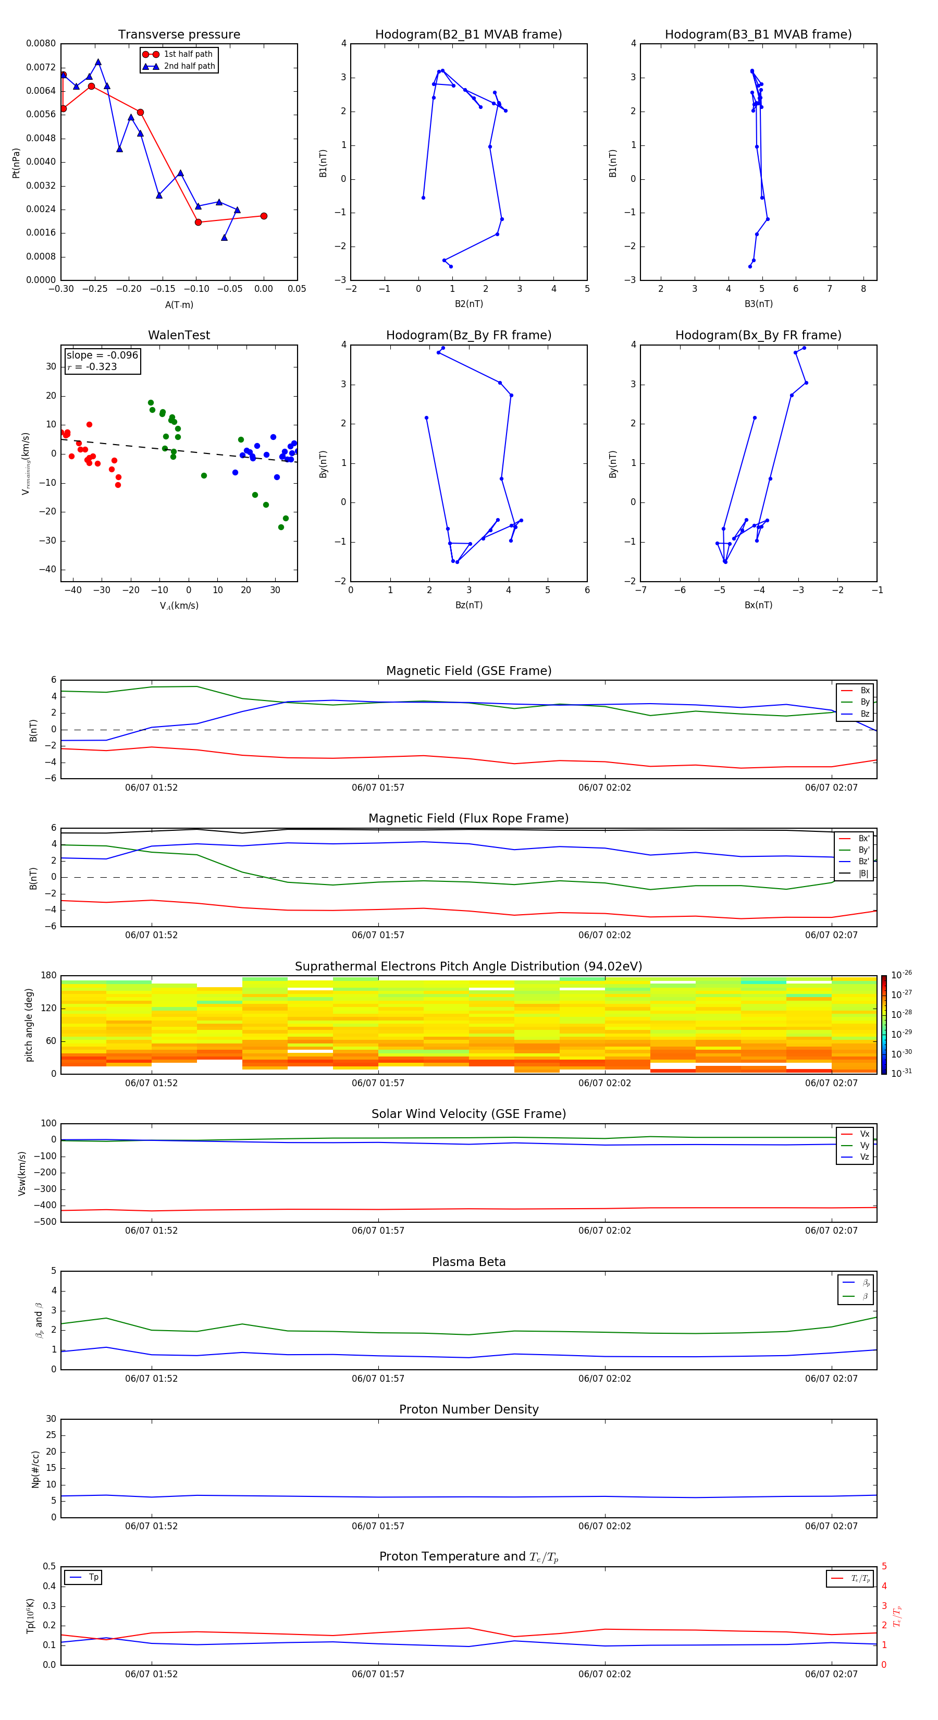Click the 'A(T·m)' axis label
The width and height of the screenshot is (938, 1720).
[179, 304]
